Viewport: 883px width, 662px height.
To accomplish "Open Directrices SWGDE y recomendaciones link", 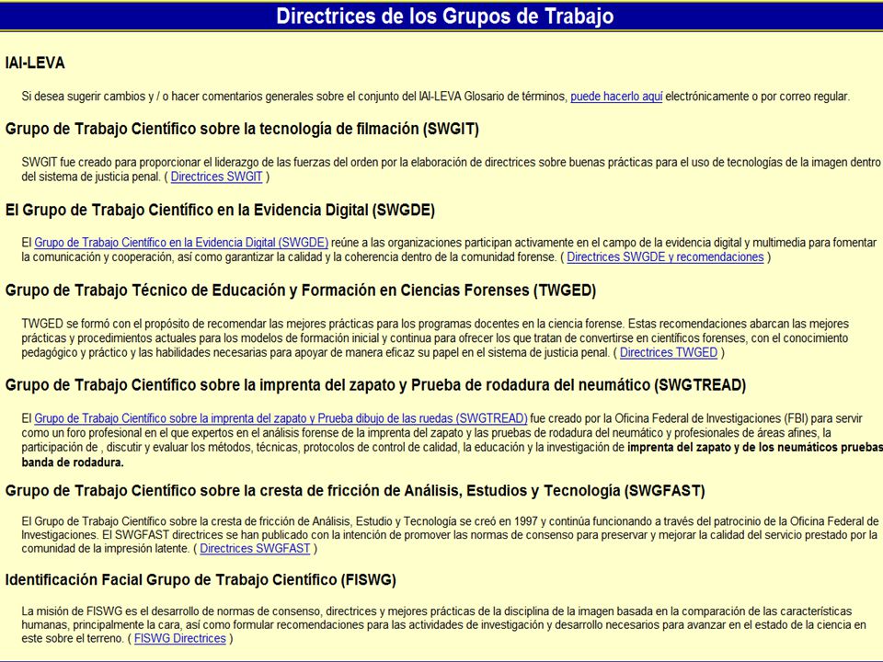I will pos(665,257).
